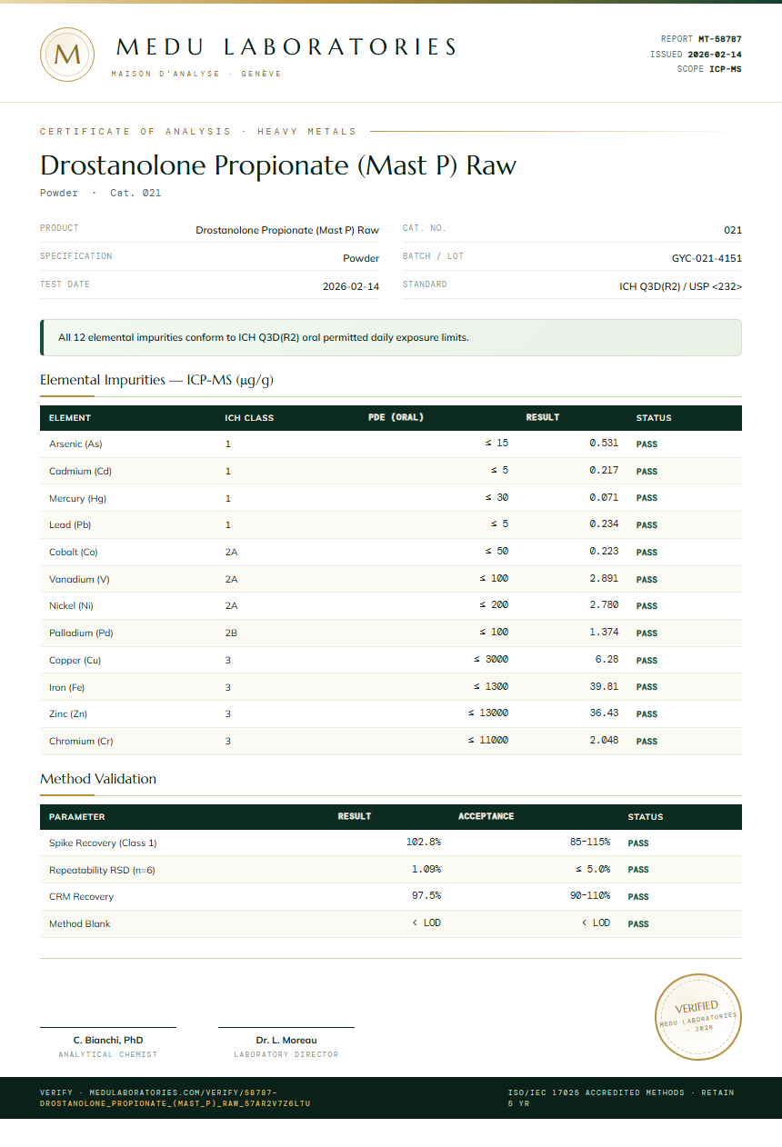Select the Zinc result 36.43
This screenshot has width=782, height=1147.
click(x=604, y=713)
